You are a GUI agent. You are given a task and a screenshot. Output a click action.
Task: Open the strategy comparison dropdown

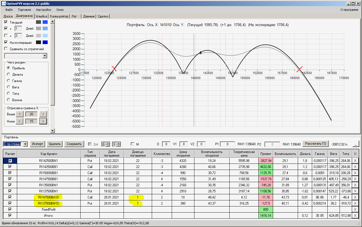pos(45,56)
